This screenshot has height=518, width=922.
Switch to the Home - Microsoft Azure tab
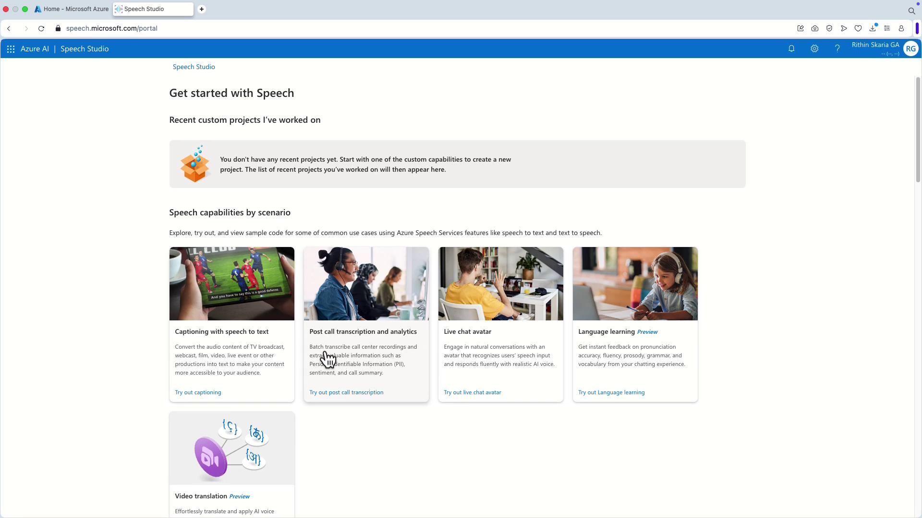click(x=72, y=9)
